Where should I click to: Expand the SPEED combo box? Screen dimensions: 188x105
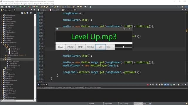click(x=113, y=47)
